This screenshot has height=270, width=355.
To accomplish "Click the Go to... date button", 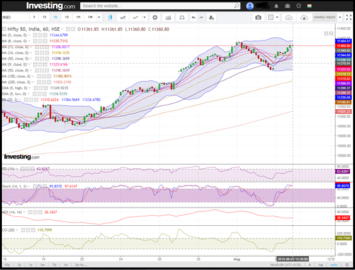I will click(81, 265).
